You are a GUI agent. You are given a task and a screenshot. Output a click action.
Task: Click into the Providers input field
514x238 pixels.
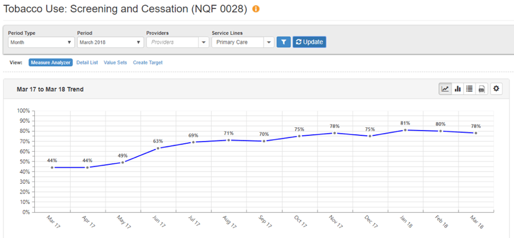tap(173, 42)
